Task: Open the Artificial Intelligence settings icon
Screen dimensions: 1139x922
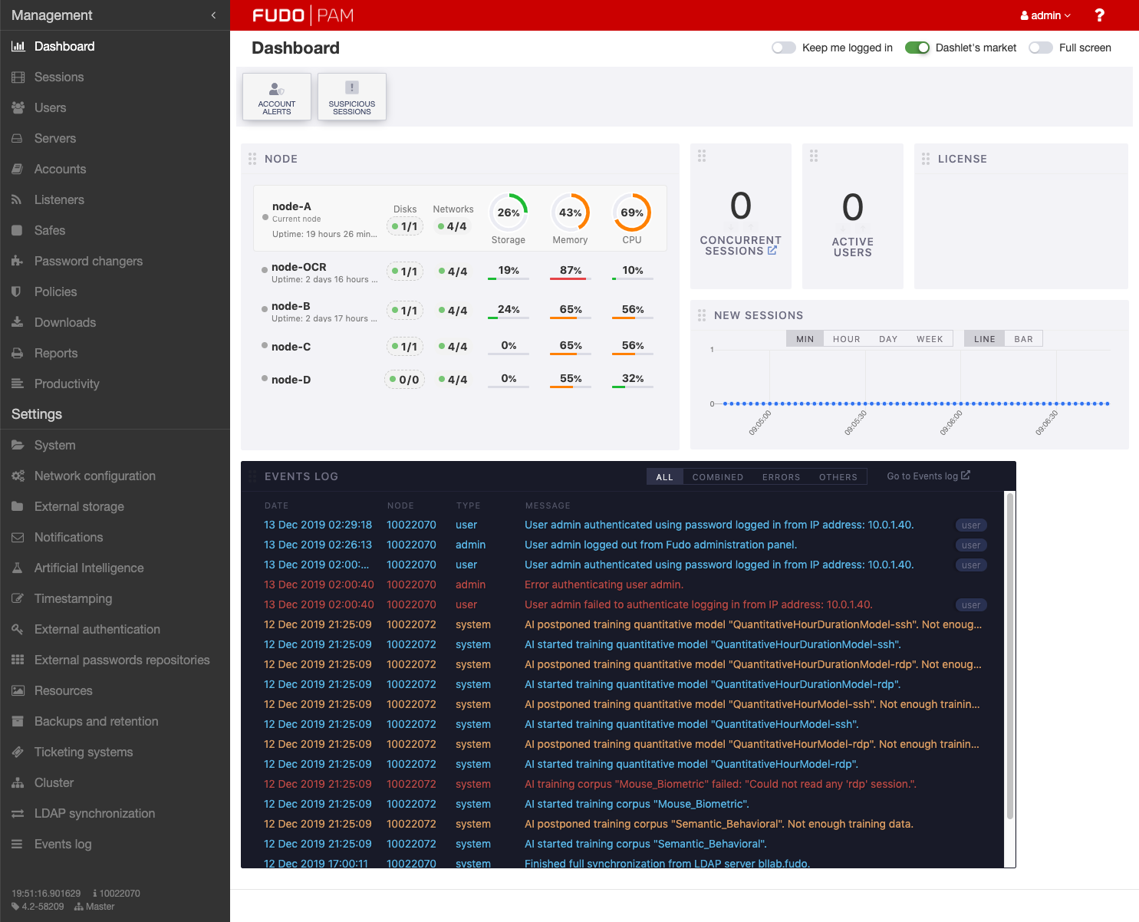Action: coord(18,568)
